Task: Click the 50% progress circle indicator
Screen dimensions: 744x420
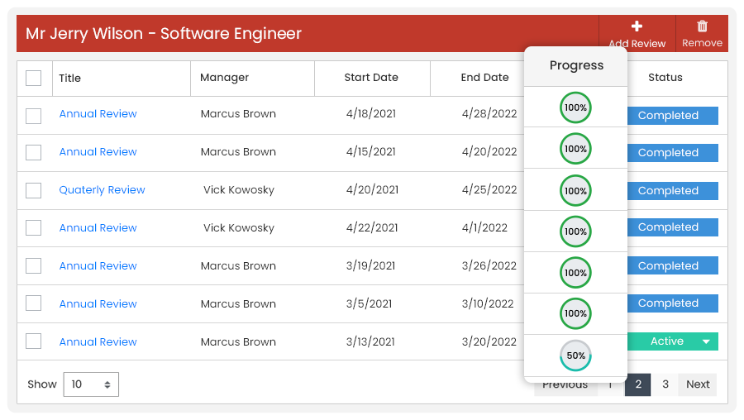Action: 575,356
